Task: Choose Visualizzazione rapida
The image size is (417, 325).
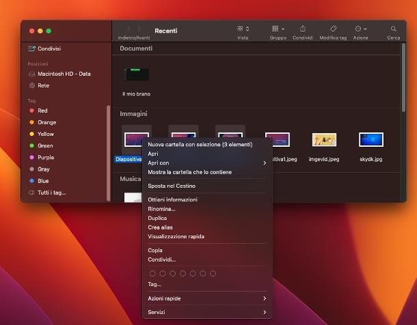Action: click(207, 236)
